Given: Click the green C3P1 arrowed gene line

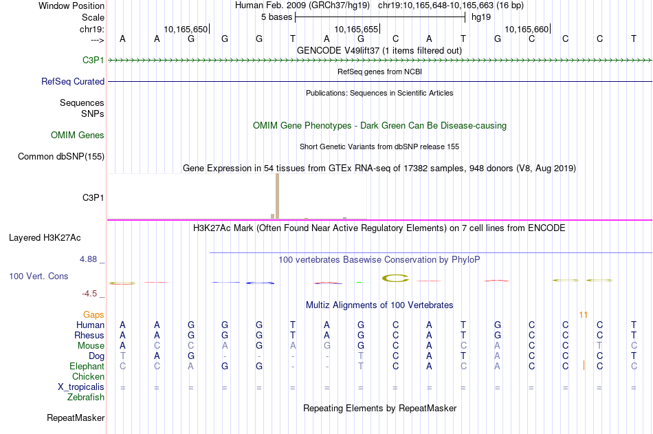Looking at the screenshot, I should (x=380, y=61).
